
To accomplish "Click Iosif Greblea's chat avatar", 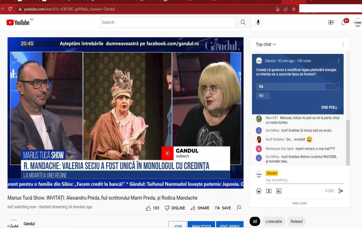I will click(259, 140).
